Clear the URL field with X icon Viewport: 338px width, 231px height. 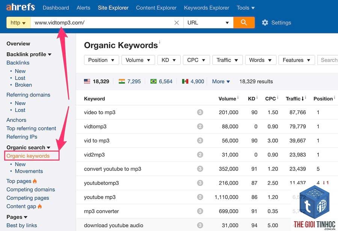point(177,23)
